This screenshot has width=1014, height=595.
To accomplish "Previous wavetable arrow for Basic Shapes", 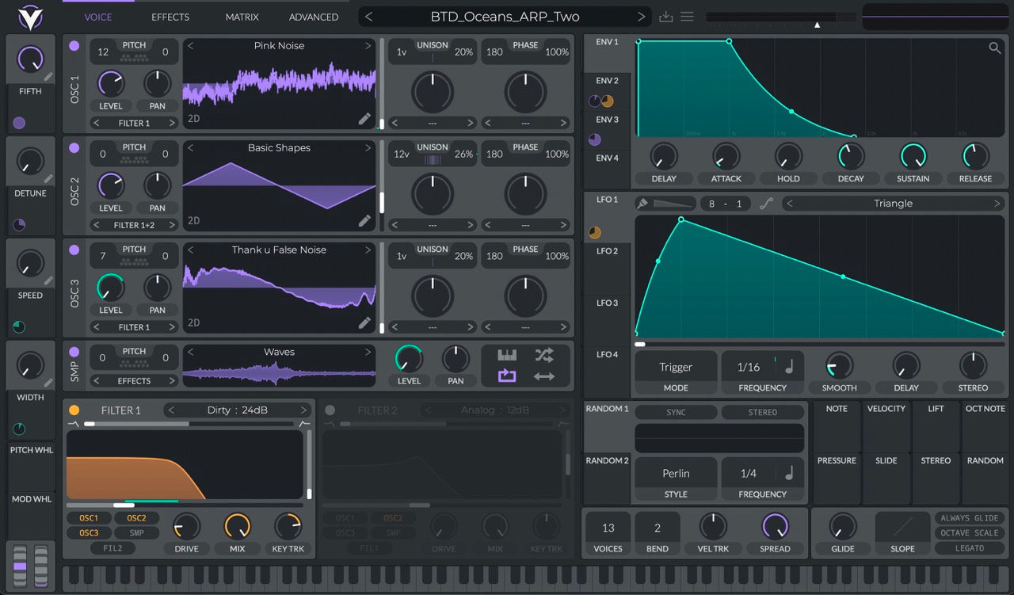I will tap(191, 148).
